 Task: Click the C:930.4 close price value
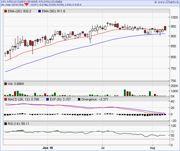(x=77, y=5)
